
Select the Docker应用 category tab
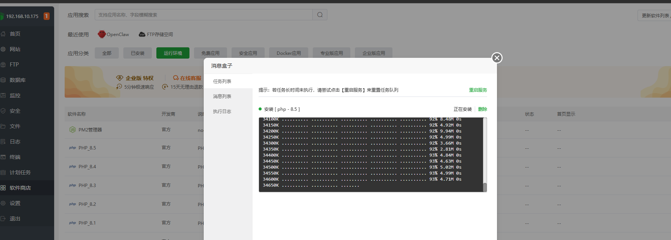[x=289, y=53]
